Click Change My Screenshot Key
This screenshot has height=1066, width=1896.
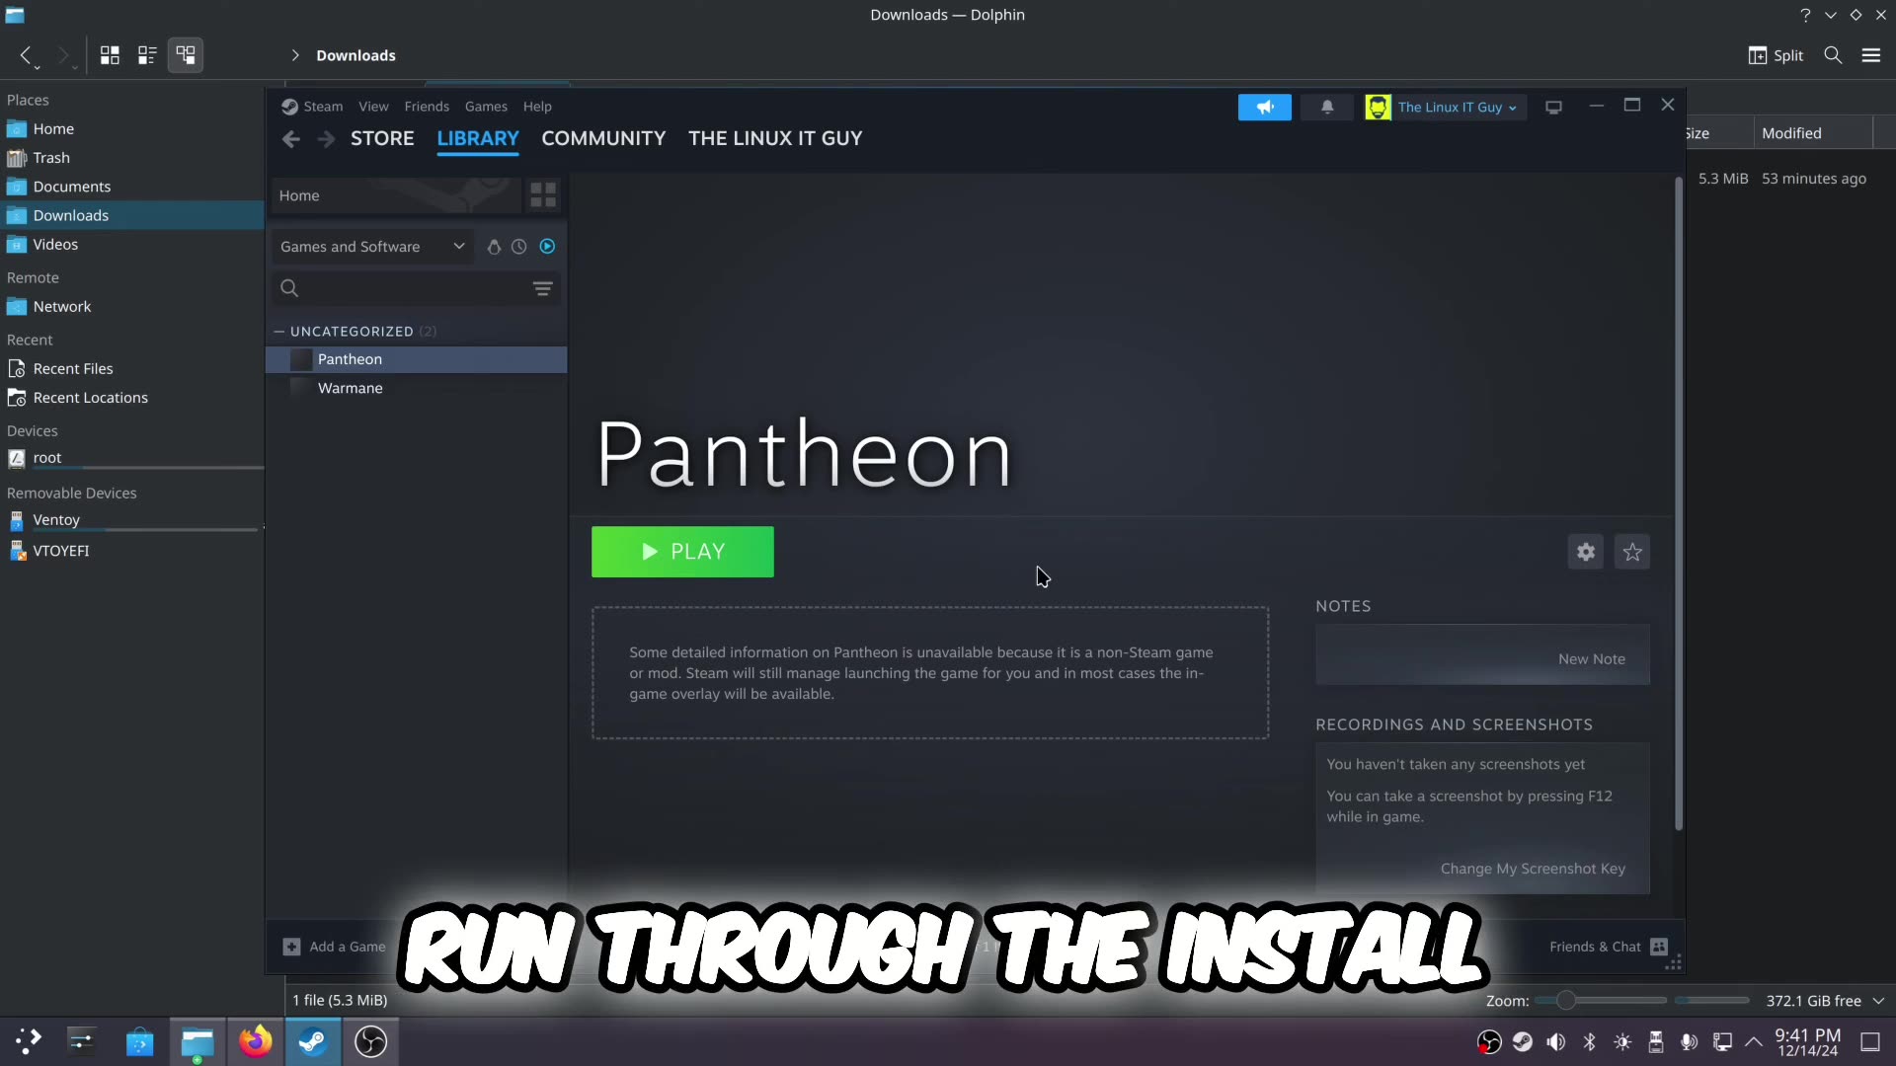[1533, 869]
